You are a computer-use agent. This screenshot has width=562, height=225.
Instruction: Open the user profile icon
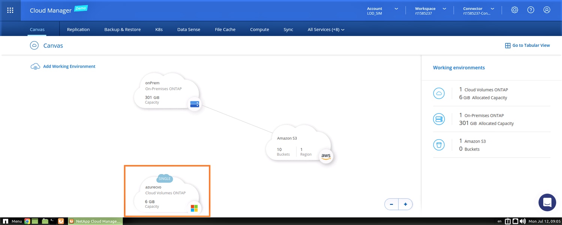(x=547, y=10)
